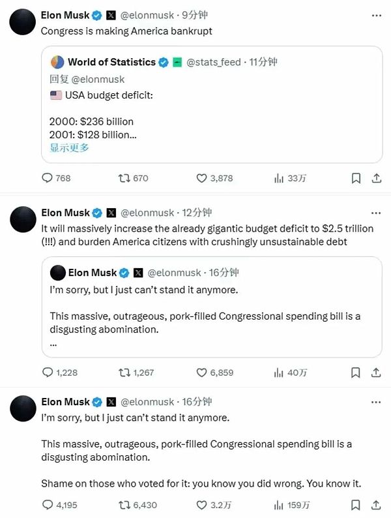The width and height of the screenshot is (391, 518).
Task: Open more options on the bottom tweet
Action: point(376,402)
